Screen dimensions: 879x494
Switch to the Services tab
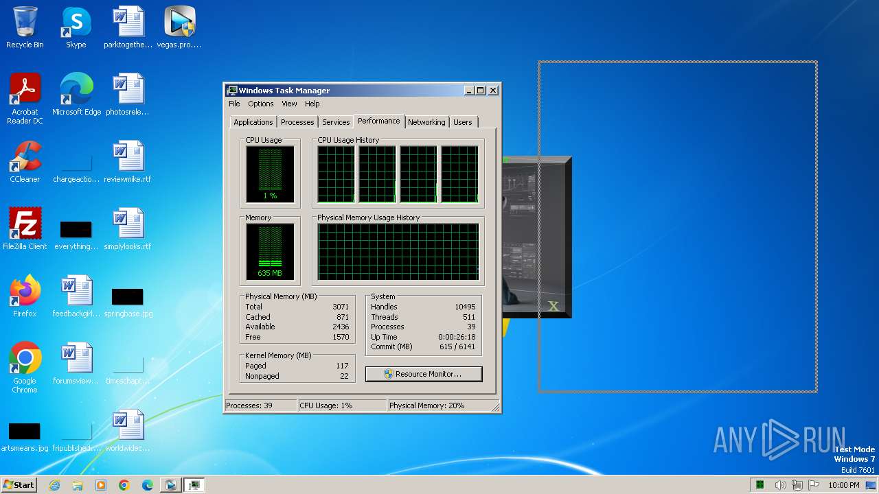point(336,122)
